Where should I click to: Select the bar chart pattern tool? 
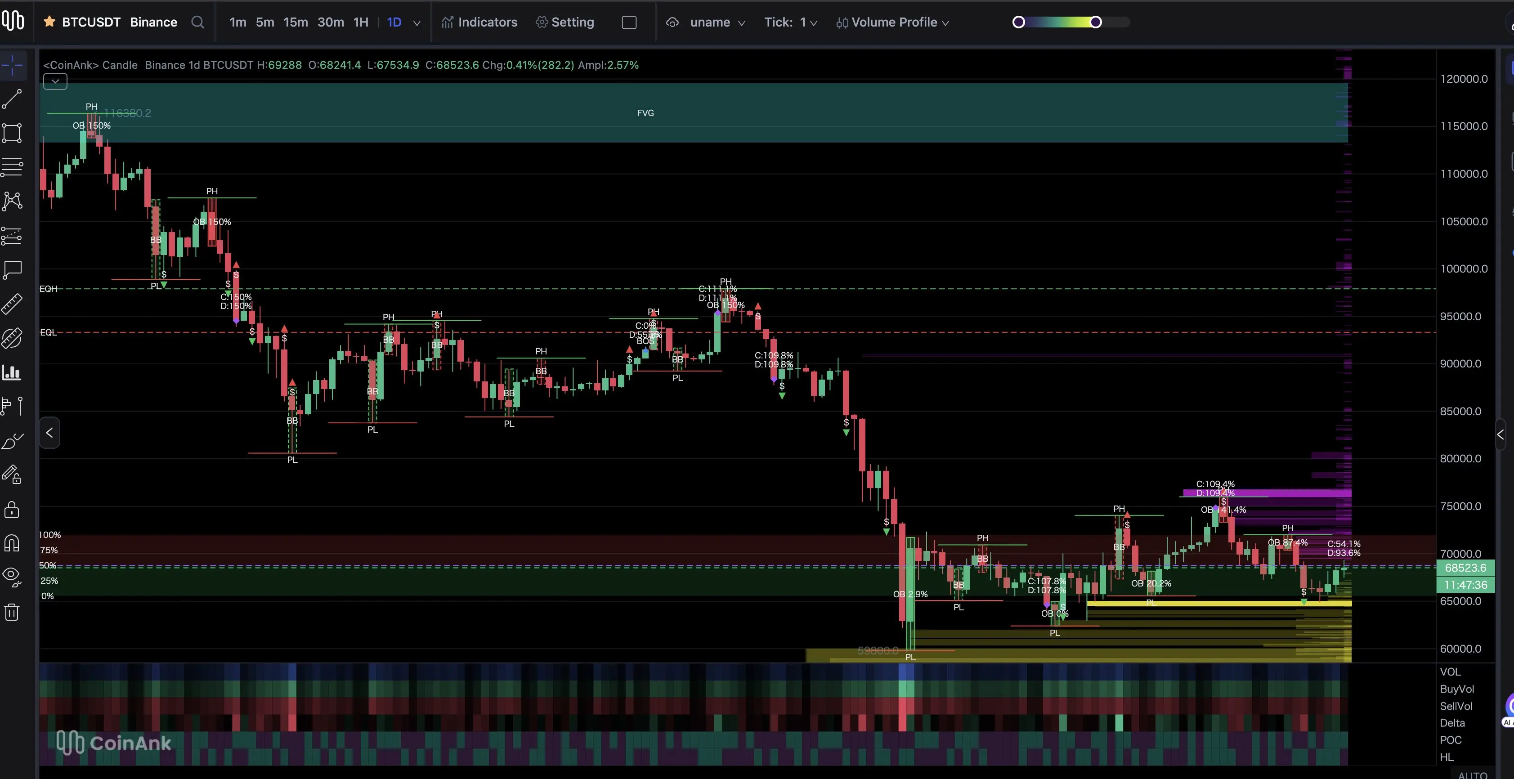pos(12,372)
